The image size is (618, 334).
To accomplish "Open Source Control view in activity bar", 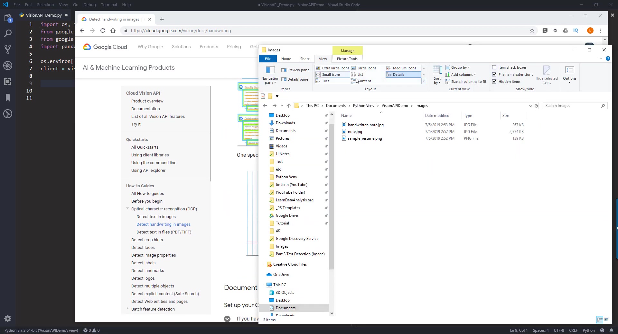I will point(8,49).
